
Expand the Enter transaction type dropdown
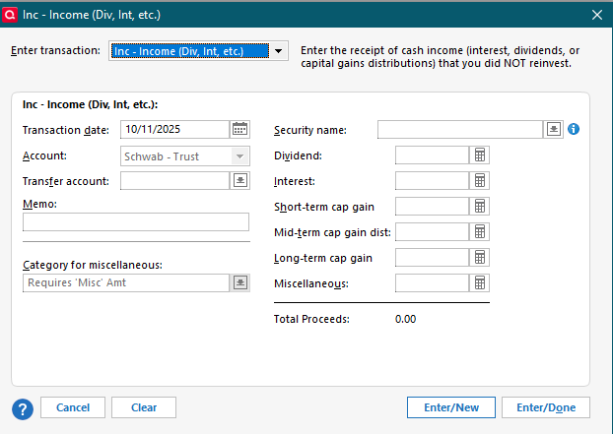[x=280, y=51]
